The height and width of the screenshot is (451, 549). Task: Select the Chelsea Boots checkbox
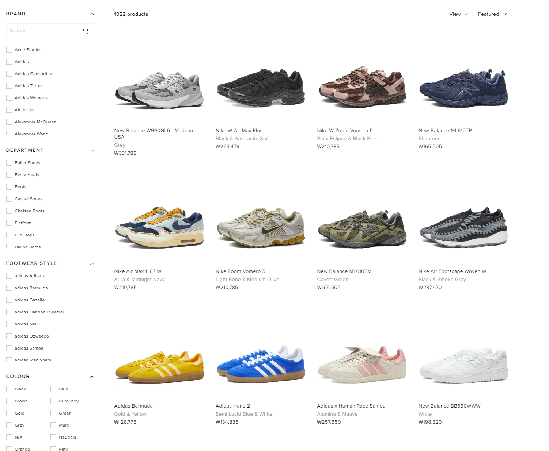tap(9, 211)
